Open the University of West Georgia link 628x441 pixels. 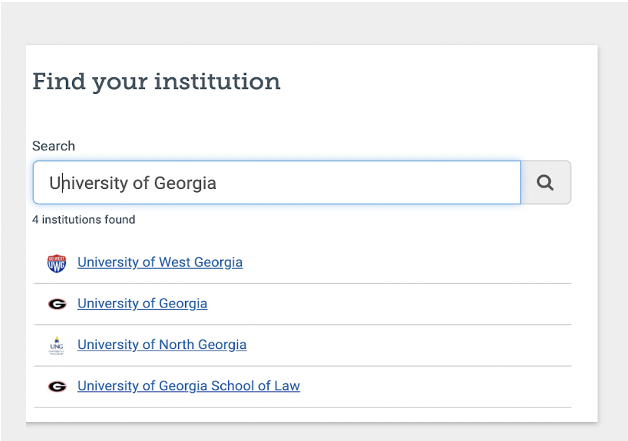[160, 262]
